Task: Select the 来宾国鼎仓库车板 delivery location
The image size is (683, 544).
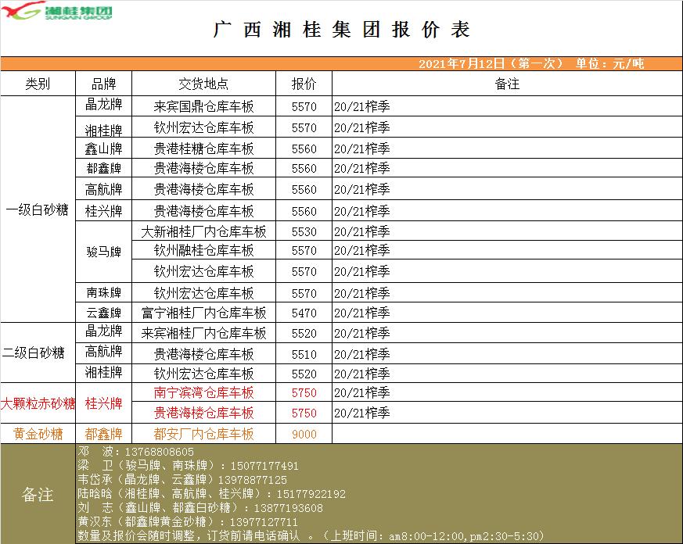Action: click(x=203, y=106)
